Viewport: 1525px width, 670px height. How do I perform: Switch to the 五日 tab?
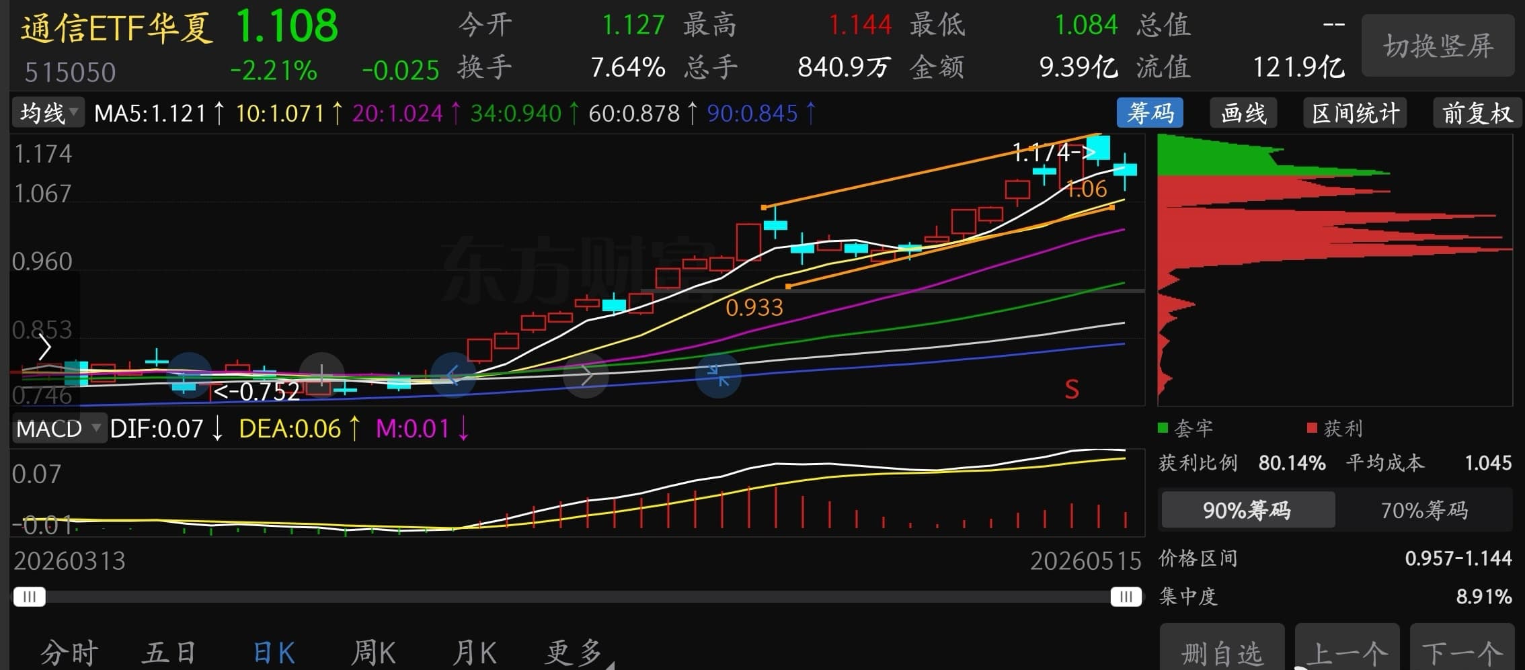tap(169, 653)
